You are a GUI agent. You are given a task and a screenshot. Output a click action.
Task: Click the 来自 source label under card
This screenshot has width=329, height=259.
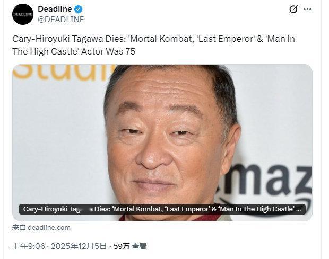click(19, 228)
